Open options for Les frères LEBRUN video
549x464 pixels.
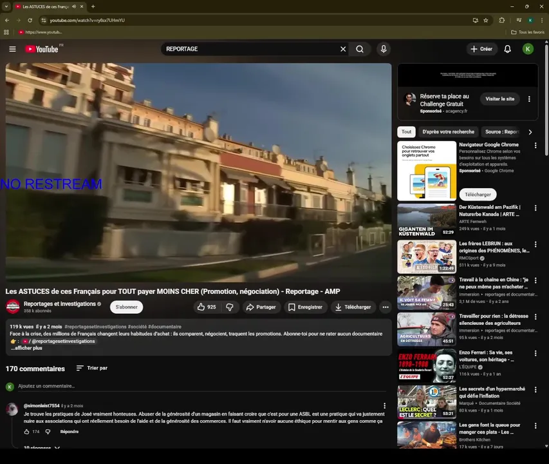[x=535, y=244]
